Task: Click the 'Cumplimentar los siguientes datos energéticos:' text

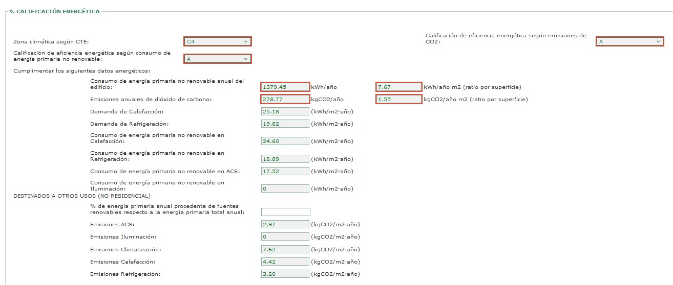Action: pos(82,70)
